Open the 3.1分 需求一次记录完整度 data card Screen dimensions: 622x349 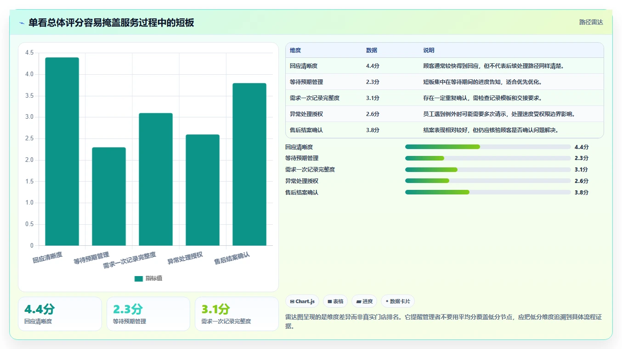point(237,314)
